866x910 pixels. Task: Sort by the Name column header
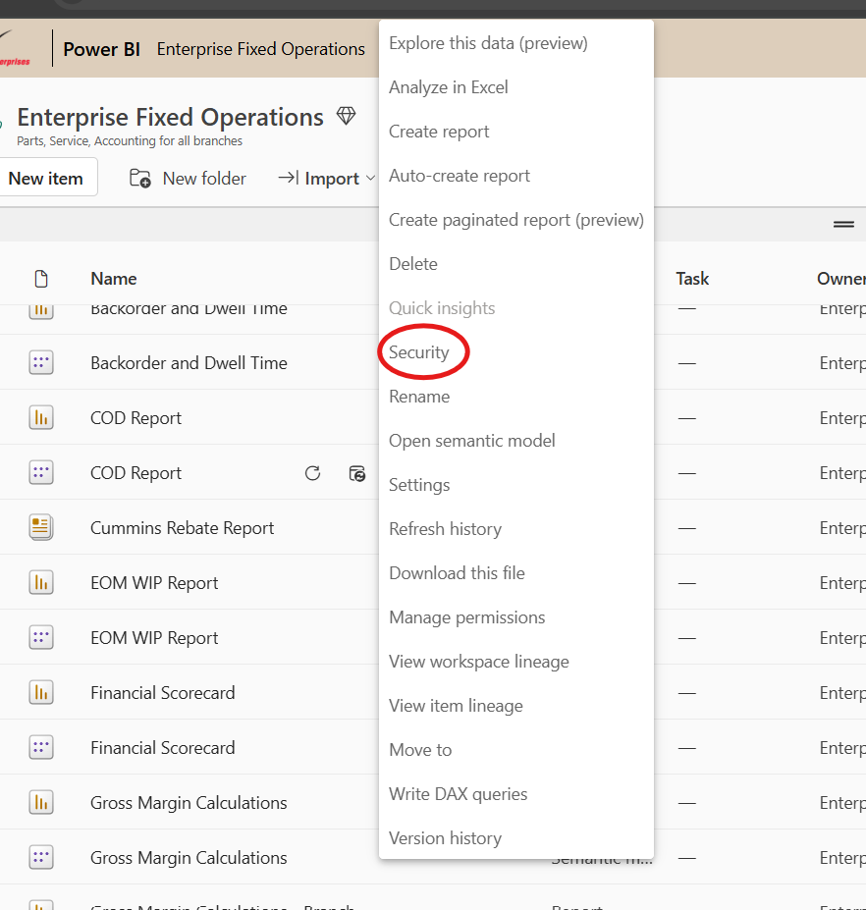114,279
